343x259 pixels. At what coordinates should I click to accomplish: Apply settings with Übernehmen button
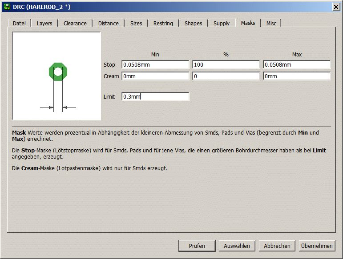pos(317,246)
